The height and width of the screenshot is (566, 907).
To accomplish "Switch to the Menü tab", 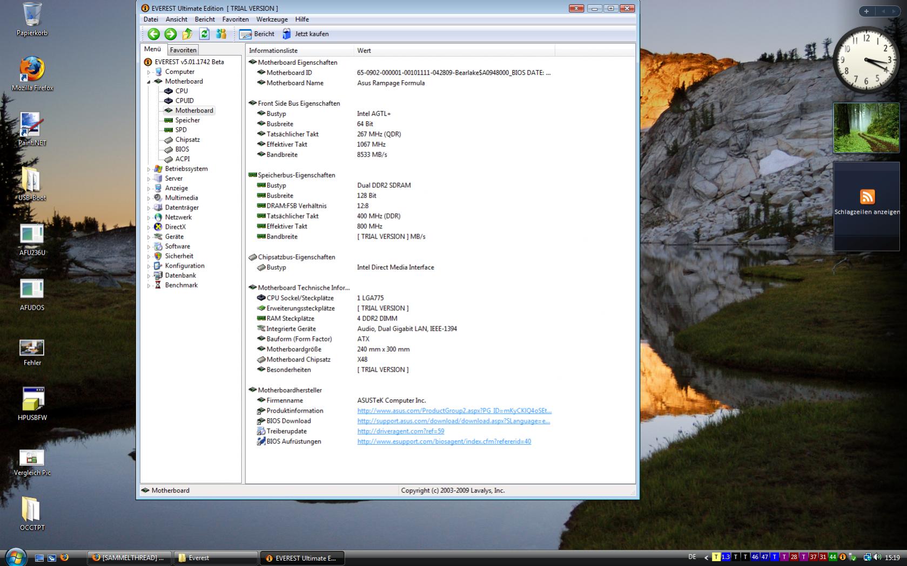I will click(x=152, y=49).
